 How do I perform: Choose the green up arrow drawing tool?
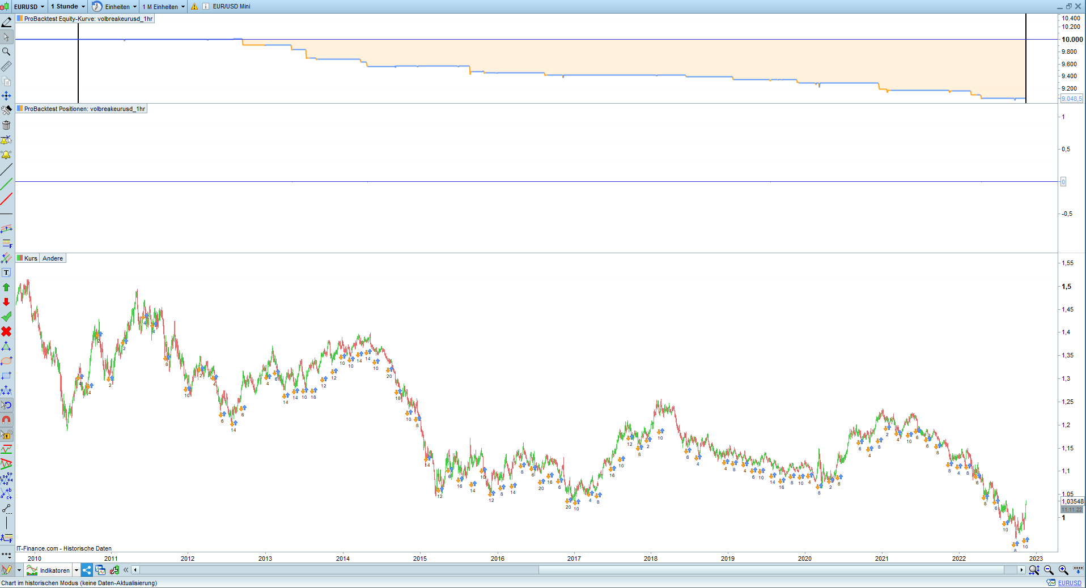coord(6,287)
